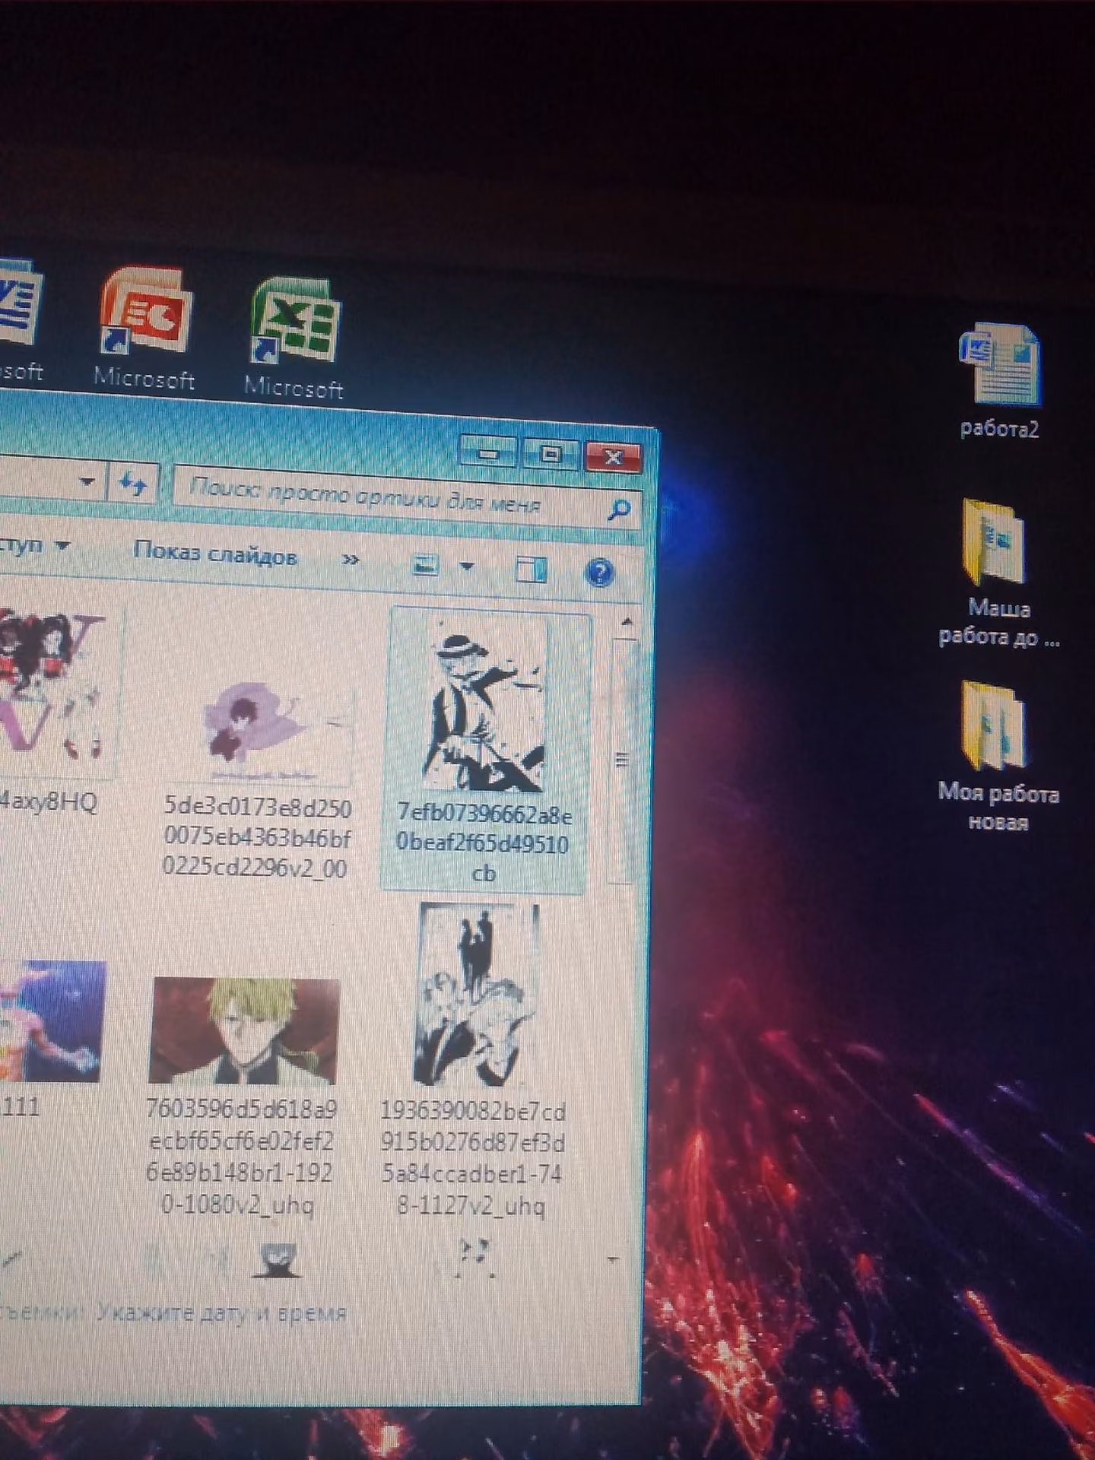Start the Показ слайдов slideshow

click(x=214, y=554)
